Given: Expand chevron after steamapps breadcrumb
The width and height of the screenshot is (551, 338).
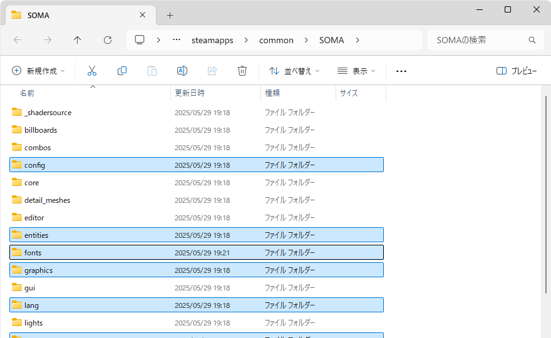Looking at the screenshot, I should [x=246, y=40].
